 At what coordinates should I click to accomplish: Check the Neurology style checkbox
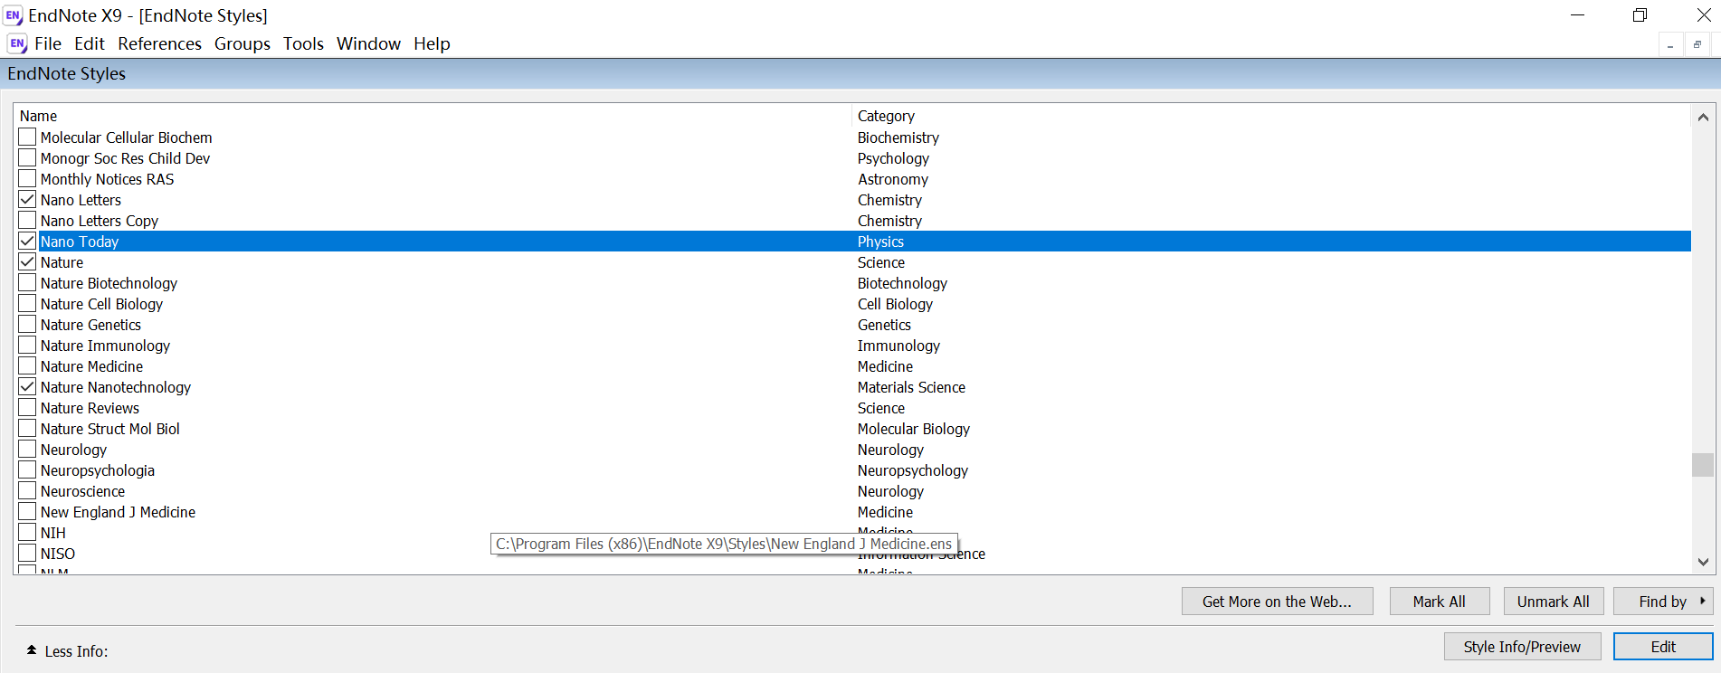27,449
